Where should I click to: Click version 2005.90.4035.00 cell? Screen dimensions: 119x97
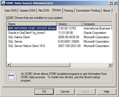coord(69,37)
